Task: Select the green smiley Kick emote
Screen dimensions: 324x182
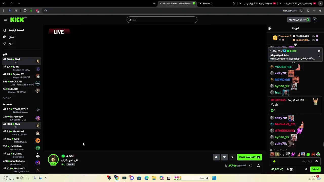Action: [x=308, y=154]
